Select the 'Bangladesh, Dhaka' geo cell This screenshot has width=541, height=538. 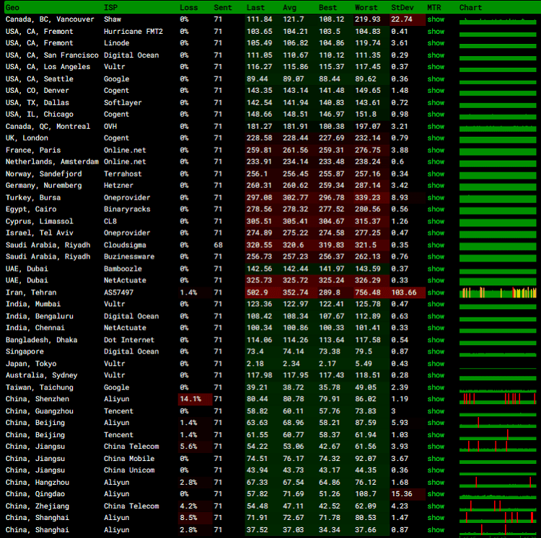[x=41, y=340]
